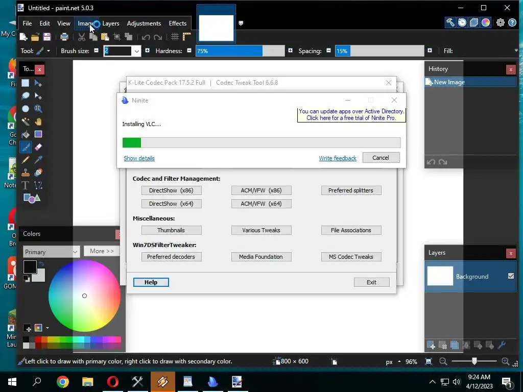This screenshot has width=523, height=392.
Task: Select the Paint Bucket tool
Action: [x=26, y=134]
